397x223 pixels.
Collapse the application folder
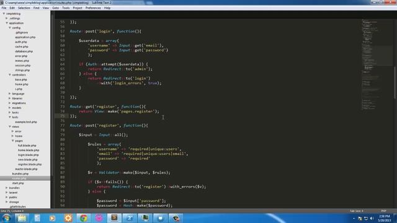[7, 23]
